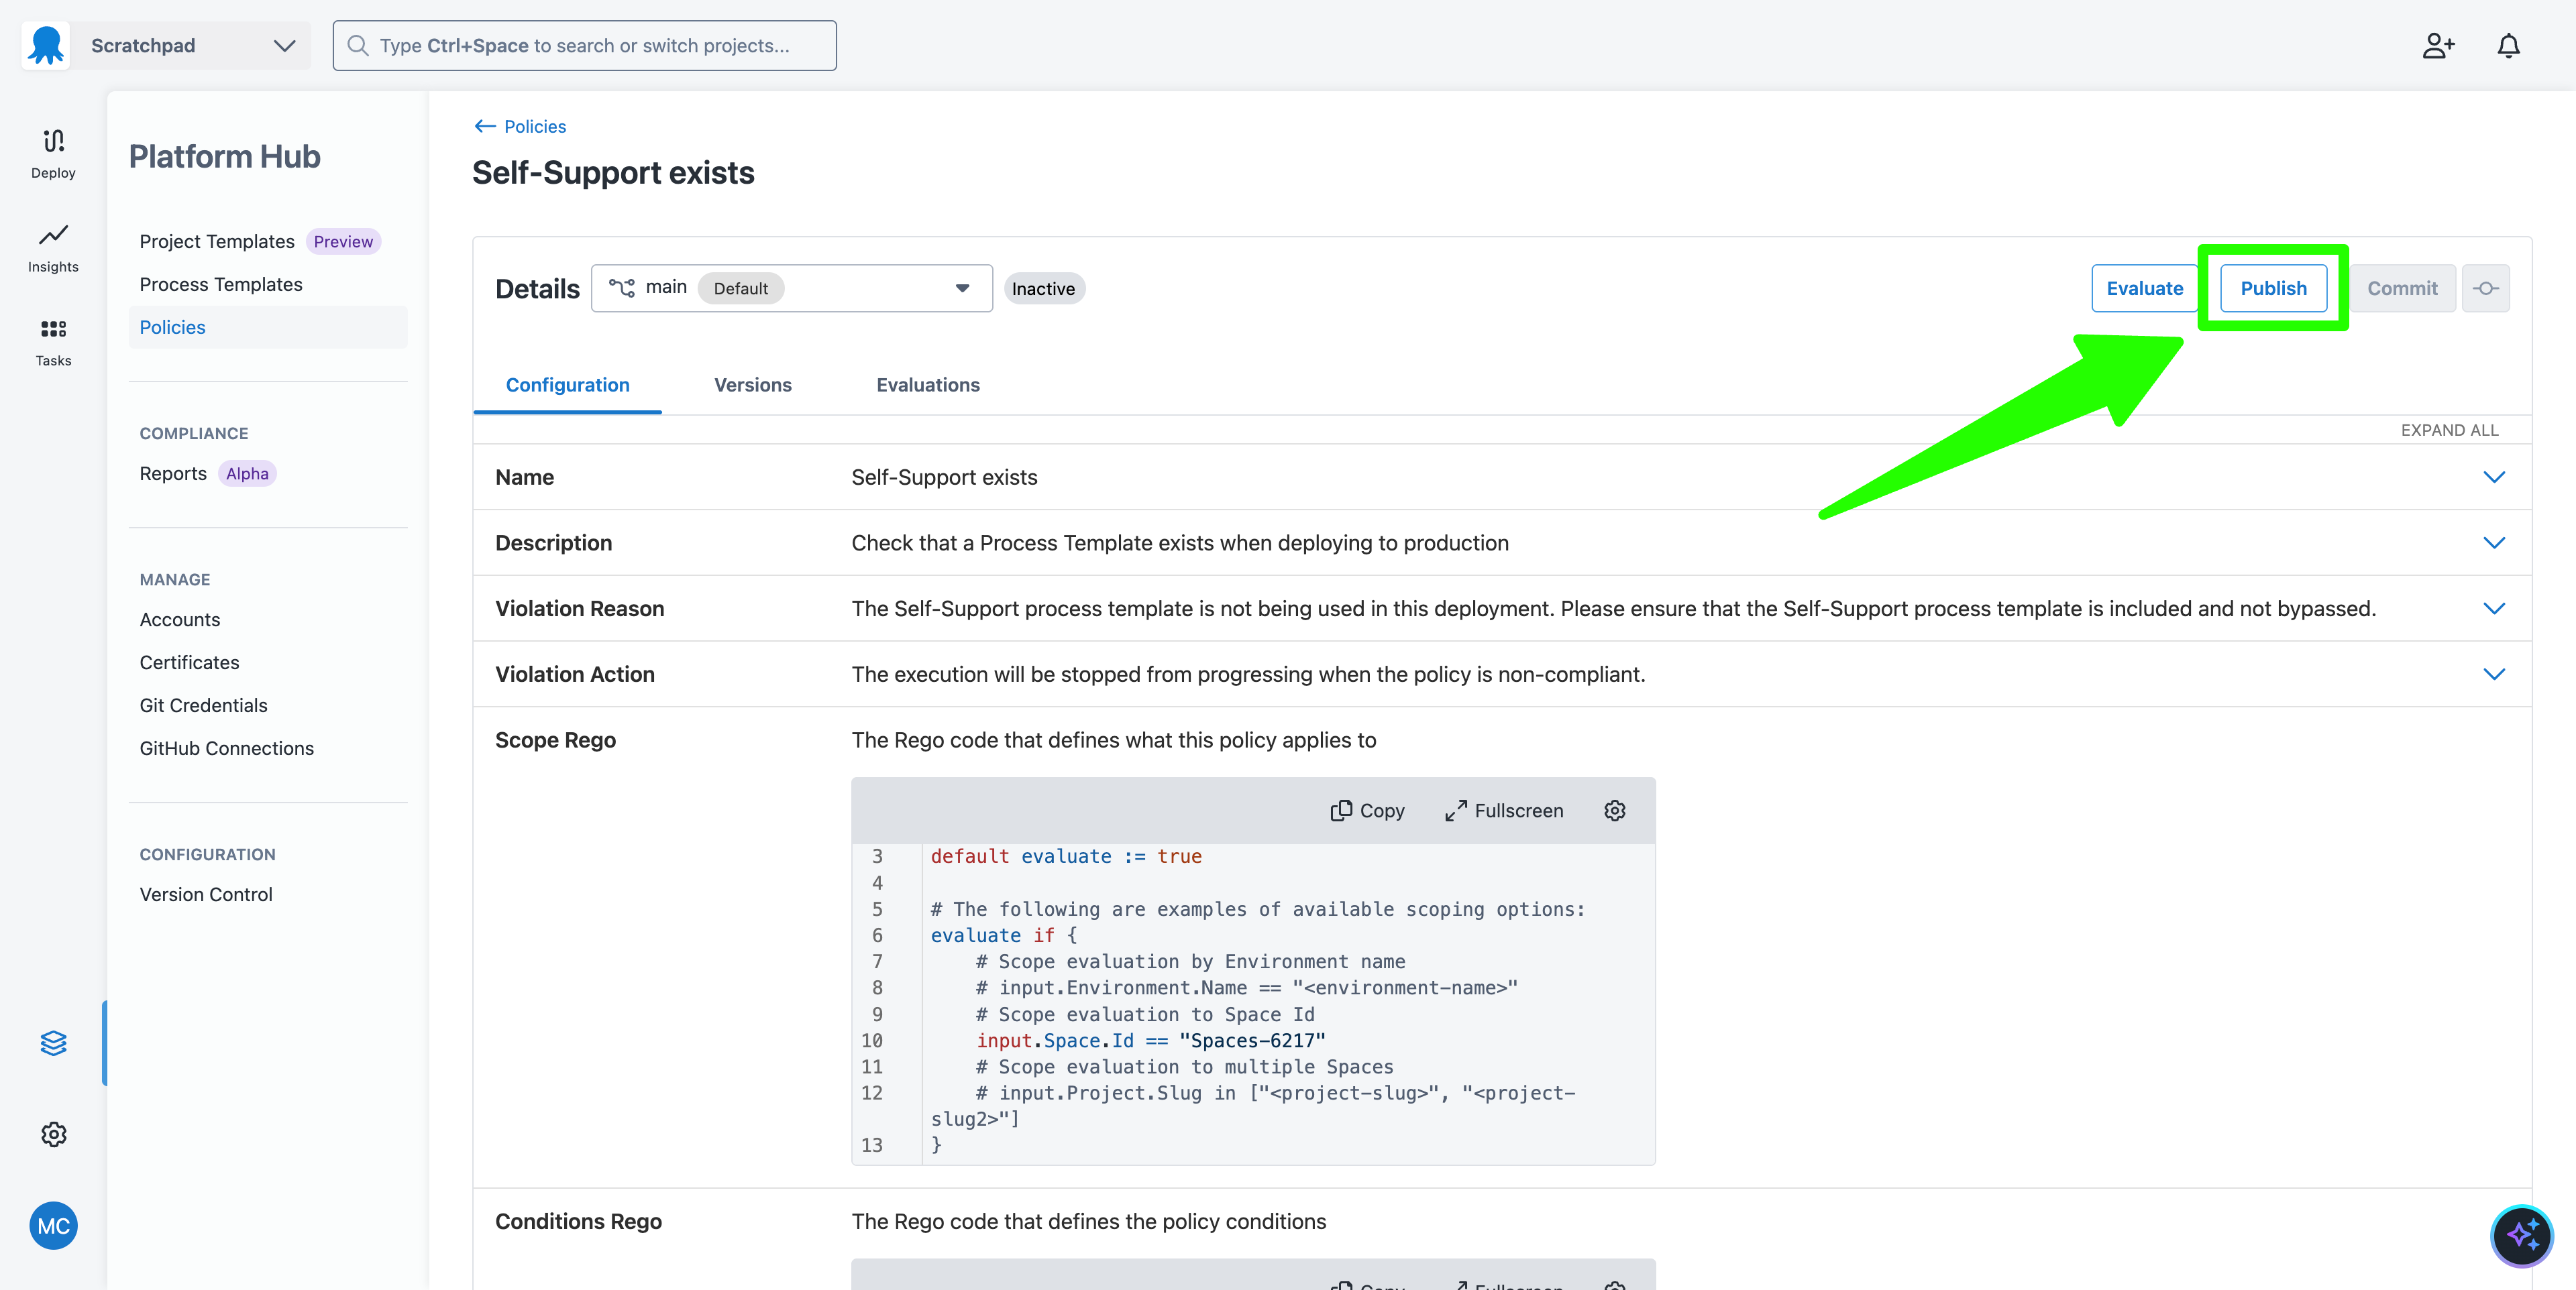Click the Preview badge beside Project Templates

point(343,242)
